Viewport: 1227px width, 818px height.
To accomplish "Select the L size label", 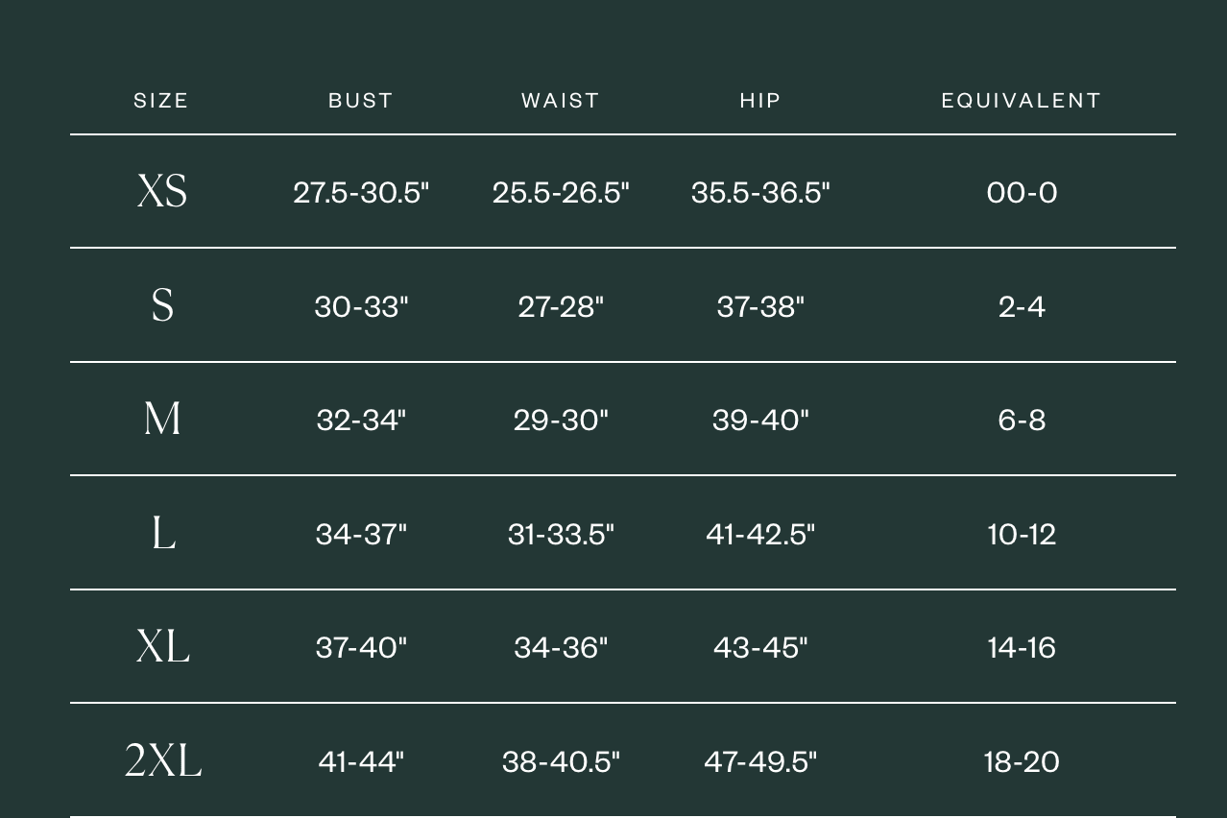I will 163,533.
